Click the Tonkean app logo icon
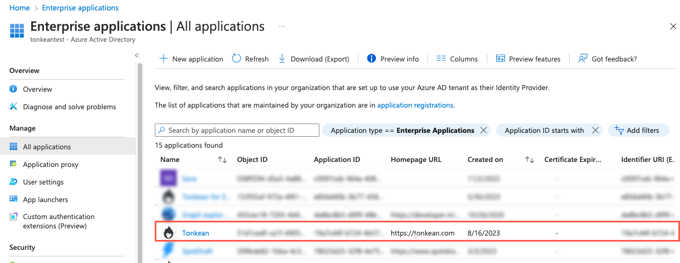The height and width of the screenshot is (263, 680). click(x=168, y=233)
